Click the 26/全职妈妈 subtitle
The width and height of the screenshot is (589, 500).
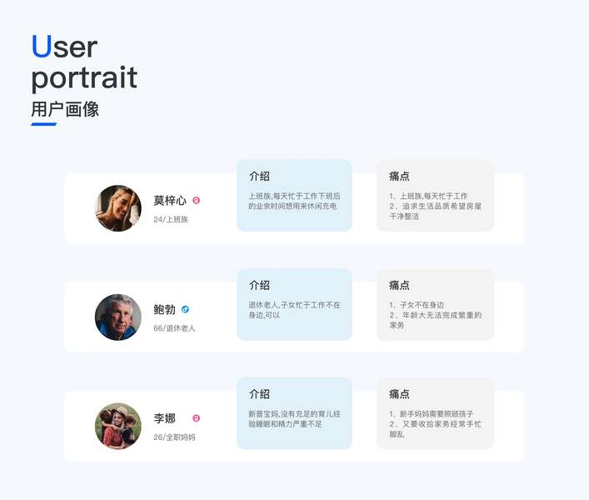[174, 437]
